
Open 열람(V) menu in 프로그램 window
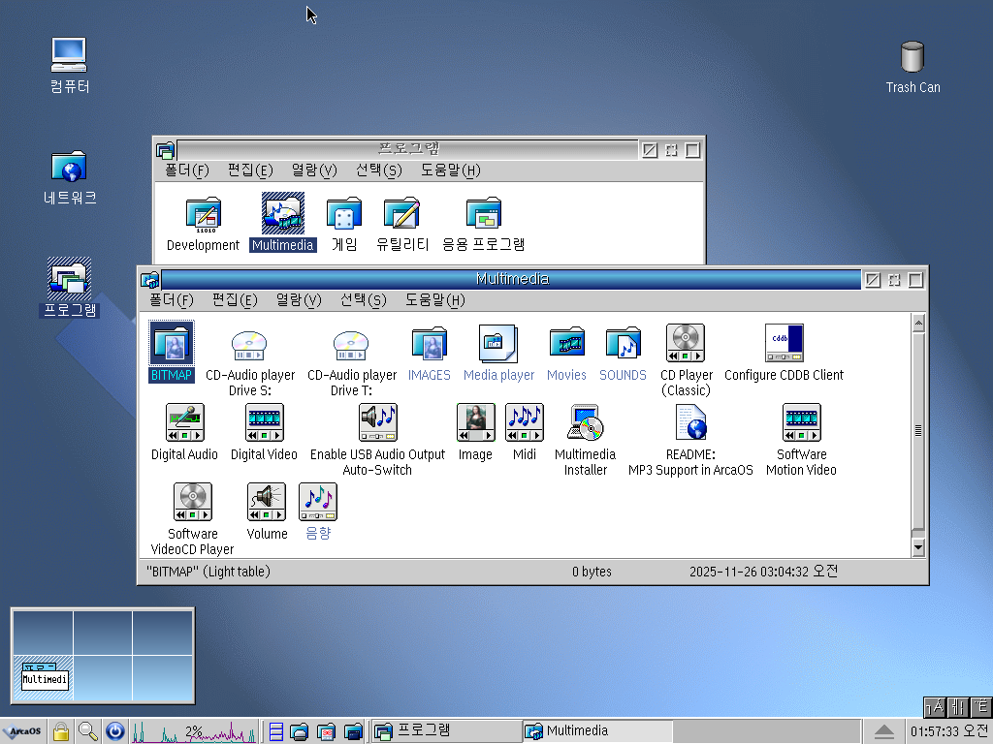coord(313,170)
